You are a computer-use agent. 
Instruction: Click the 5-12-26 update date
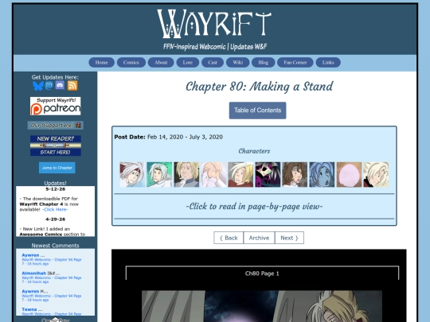click(x=56, y=189)
